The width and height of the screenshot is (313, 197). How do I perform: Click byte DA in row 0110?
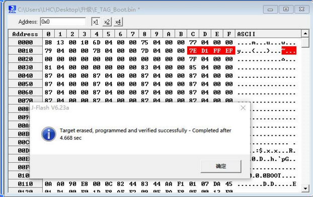pos(217,184)
